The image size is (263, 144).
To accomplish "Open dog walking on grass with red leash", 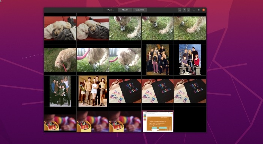I will 60,60.
